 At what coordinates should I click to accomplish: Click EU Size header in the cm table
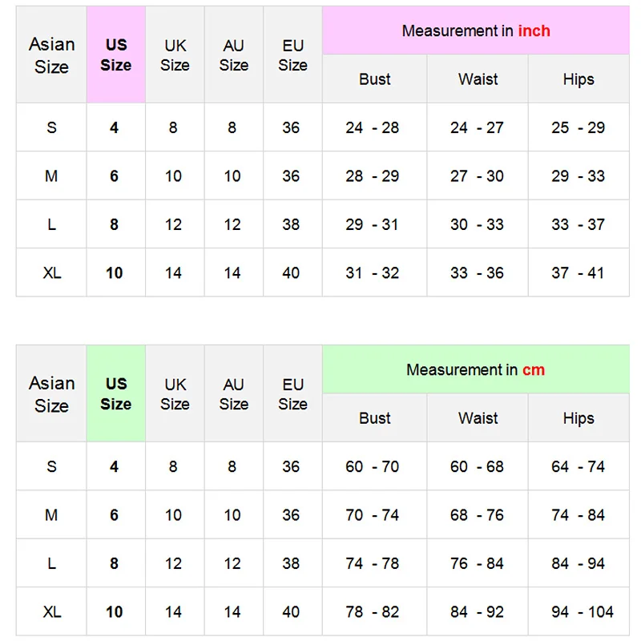coord(292,394)
